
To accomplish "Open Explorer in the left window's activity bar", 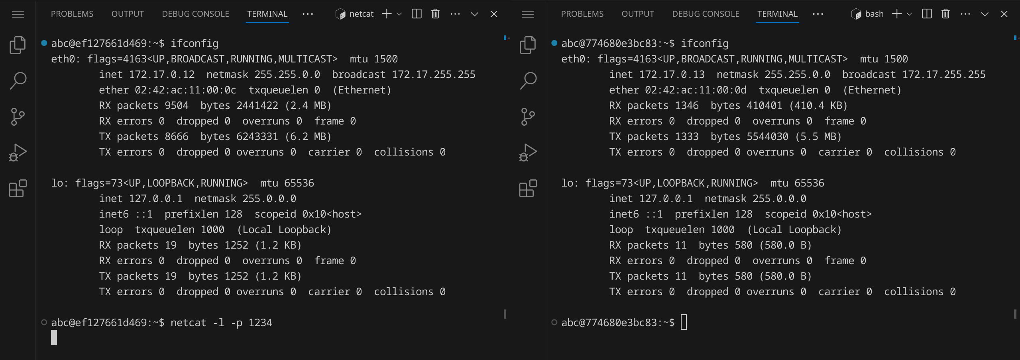I will click(18, 45).
